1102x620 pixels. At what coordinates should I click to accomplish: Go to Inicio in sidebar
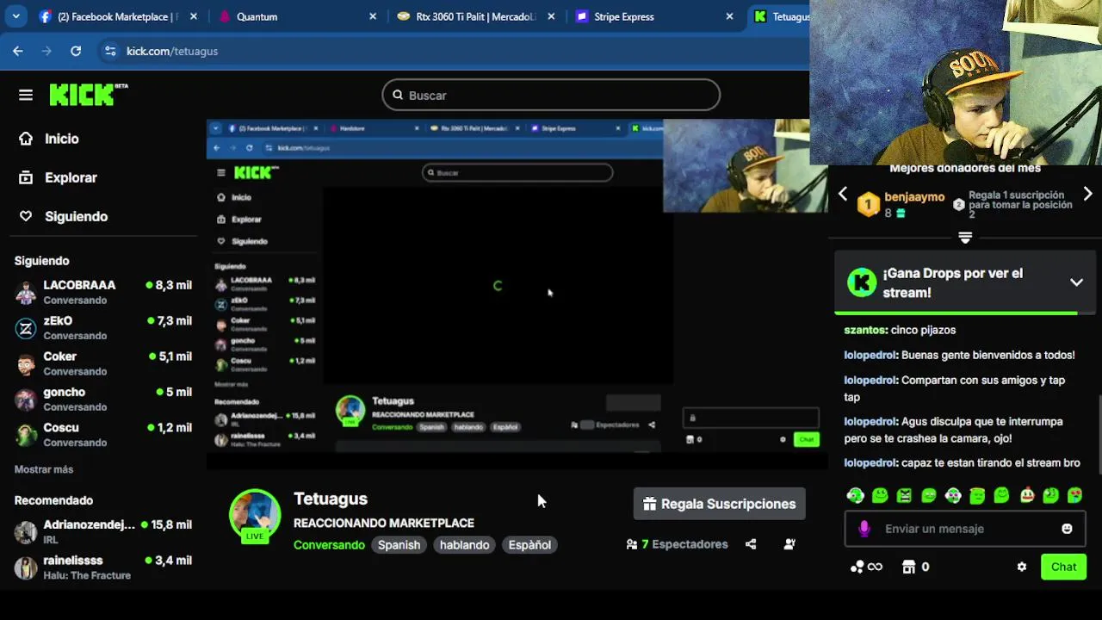[49, 139]
